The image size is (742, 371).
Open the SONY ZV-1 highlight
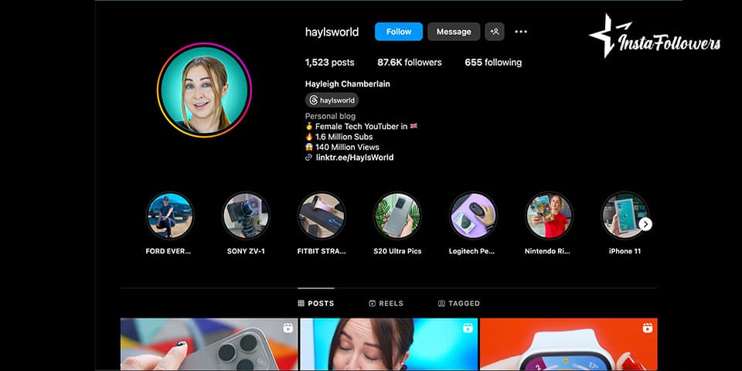point(246,216)
